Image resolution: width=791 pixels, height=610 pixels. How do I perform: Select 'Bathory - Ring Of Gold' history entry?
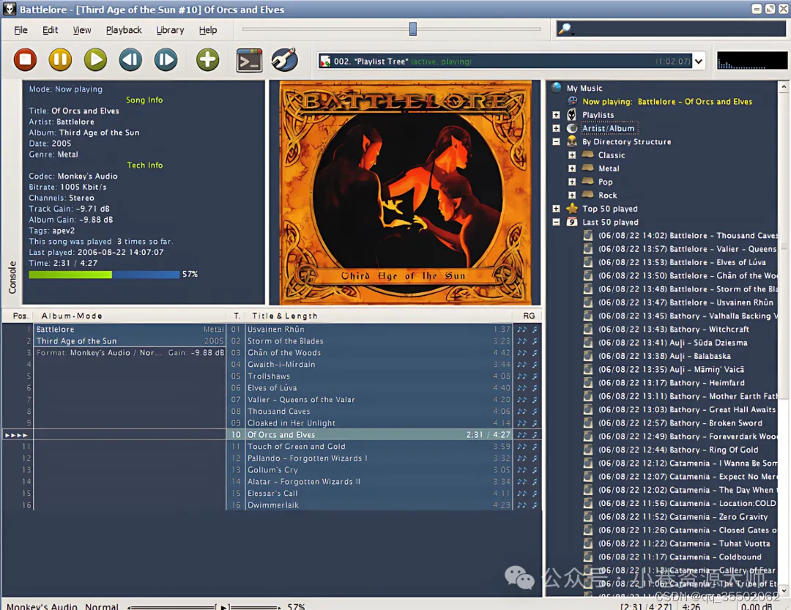(678, 450)
